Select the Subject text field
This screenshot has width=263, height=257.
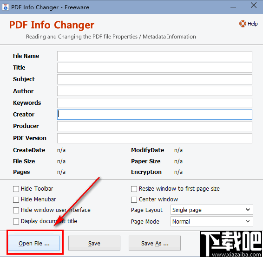(154, 79)
